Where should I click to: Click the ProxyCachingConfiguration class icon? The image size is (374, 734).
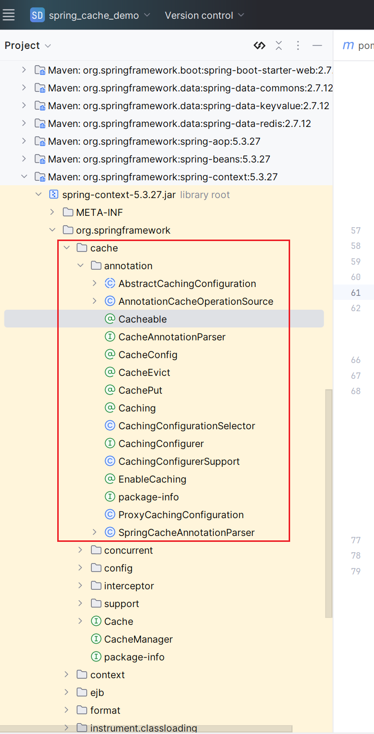point(110,515)
